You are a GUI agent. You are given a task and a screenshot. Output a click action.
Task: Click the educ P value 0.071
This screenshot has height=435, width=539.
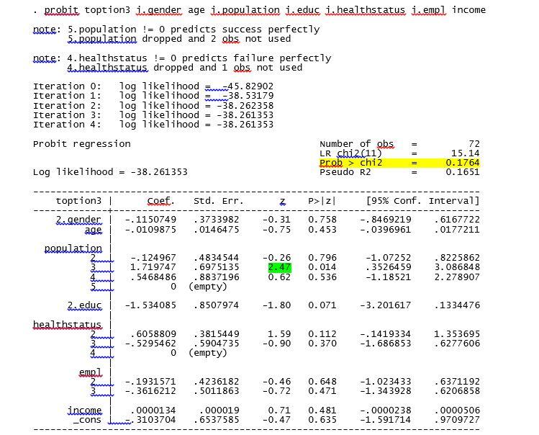(x=322, y=305)
